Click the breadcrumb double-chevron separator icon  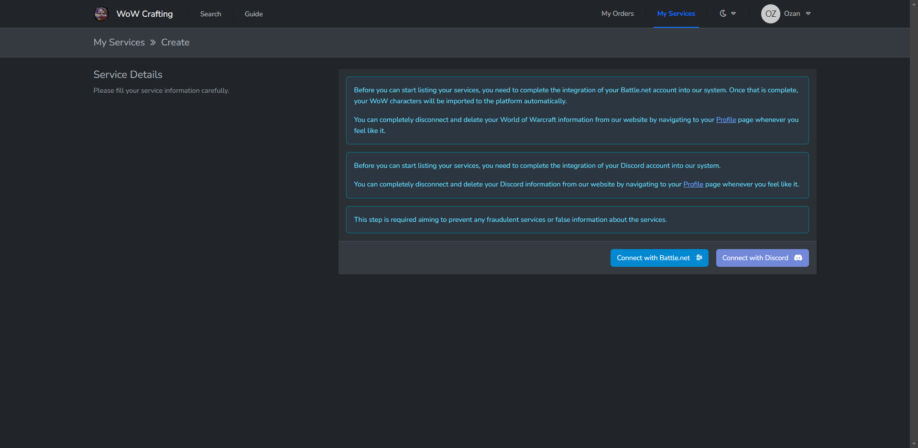point(153,43)
